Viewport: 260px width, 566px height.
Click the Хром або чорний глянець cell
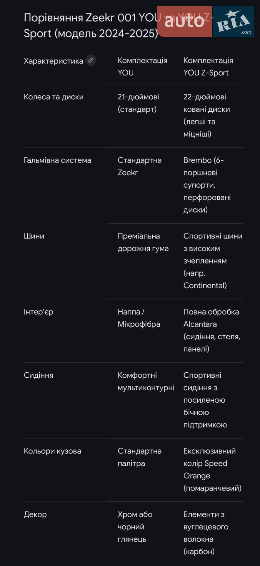135,527
